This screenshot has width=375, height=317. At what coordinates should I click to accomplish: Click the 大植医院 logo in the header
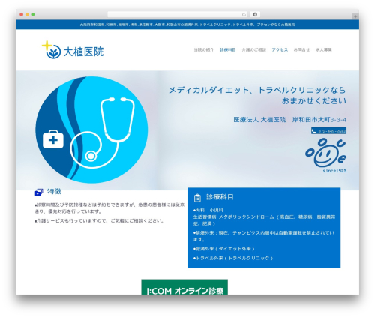[x=73, y=50]
